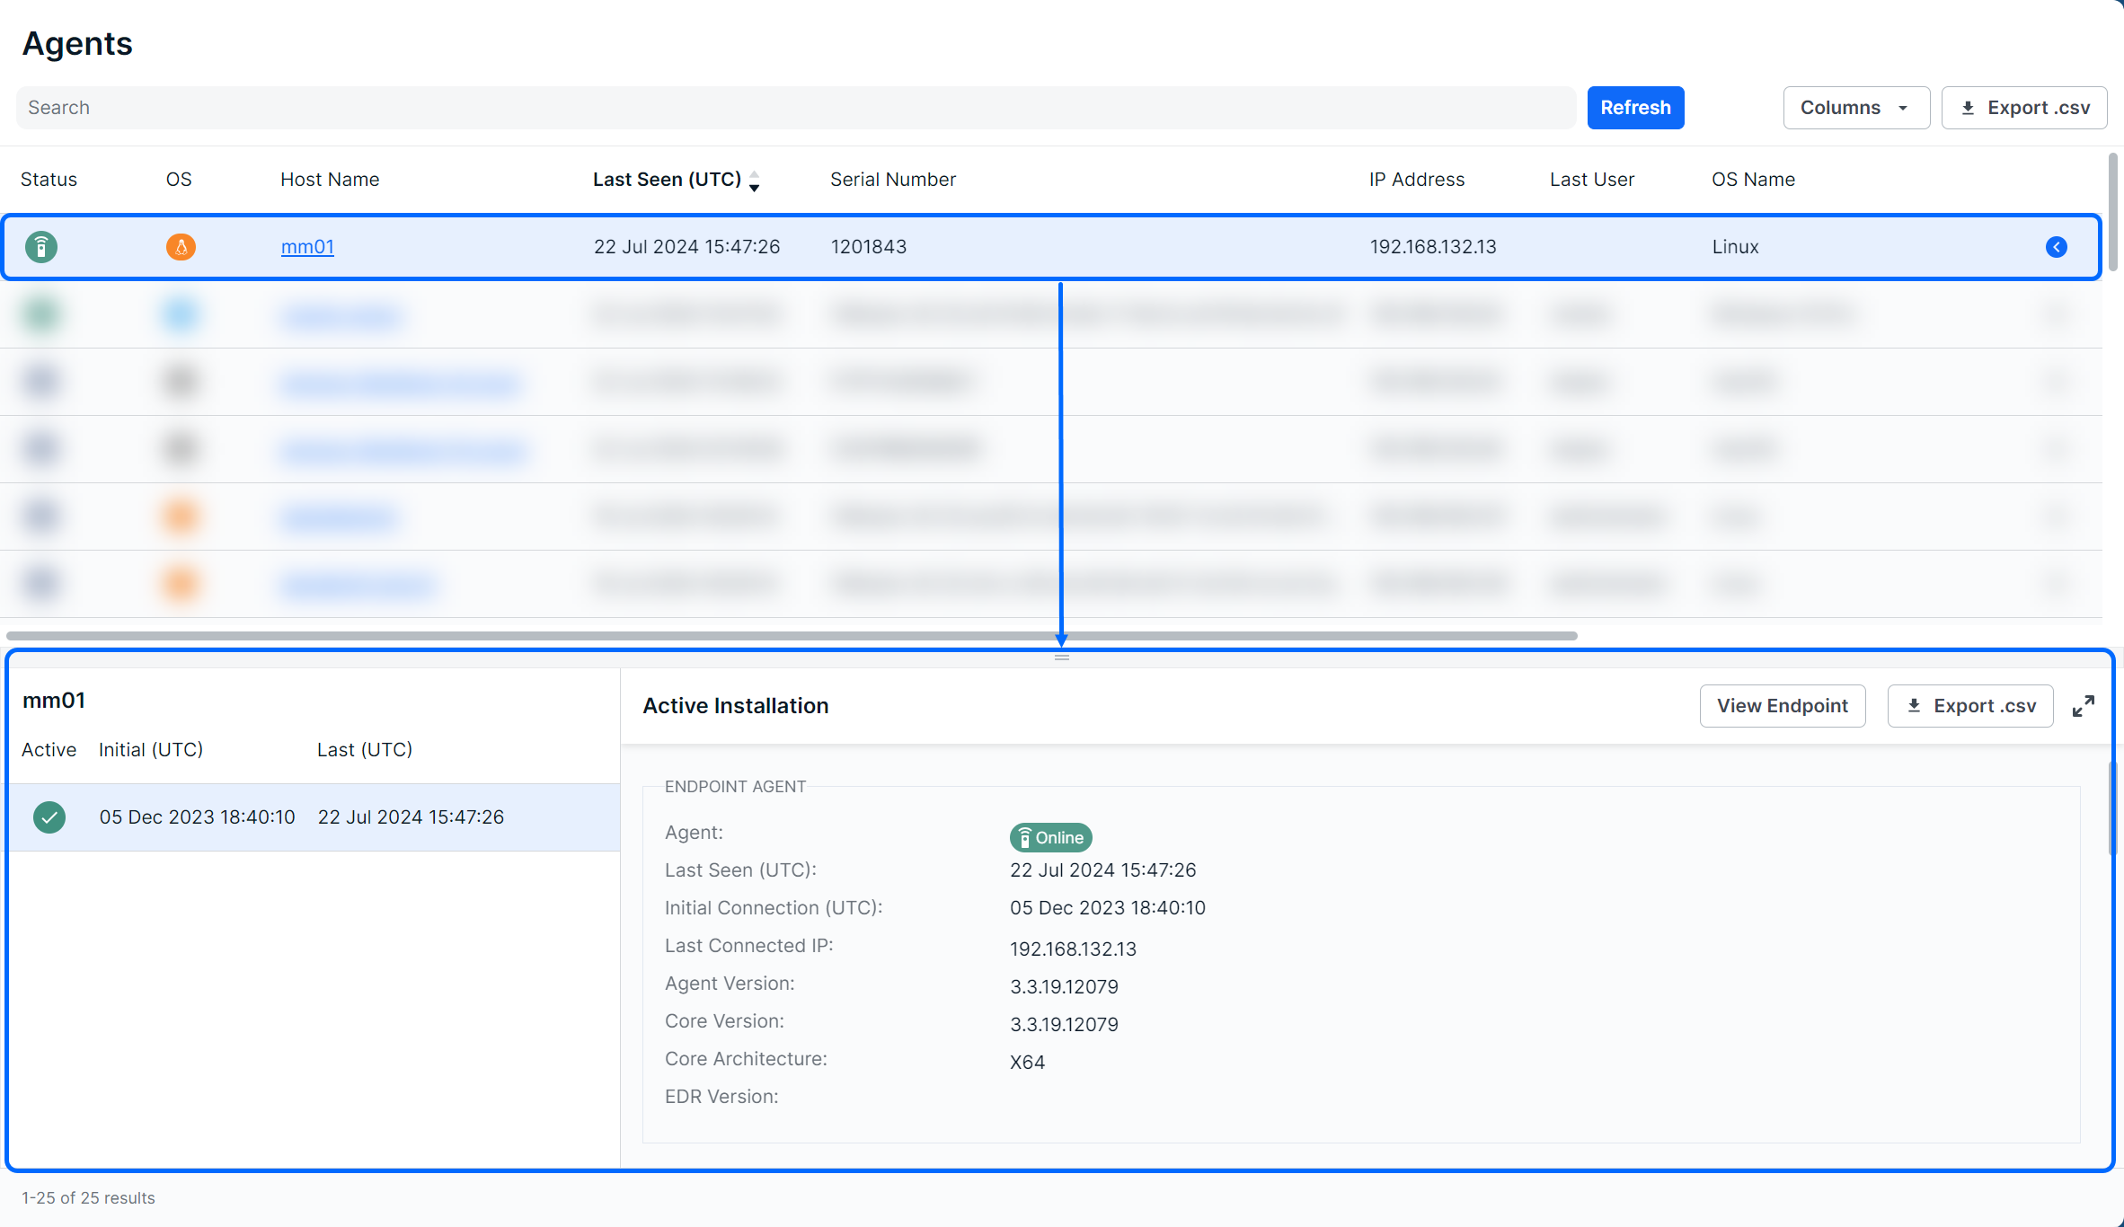
Task: Open the Columns dropdown
Action: tap(1855, 108)
